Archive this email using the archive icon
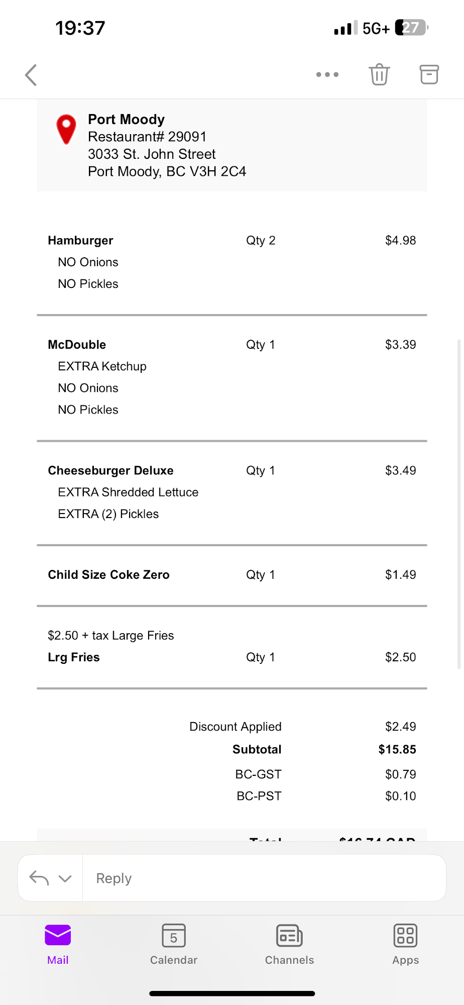Viewport: 464px width, 1005px height. 429,75
